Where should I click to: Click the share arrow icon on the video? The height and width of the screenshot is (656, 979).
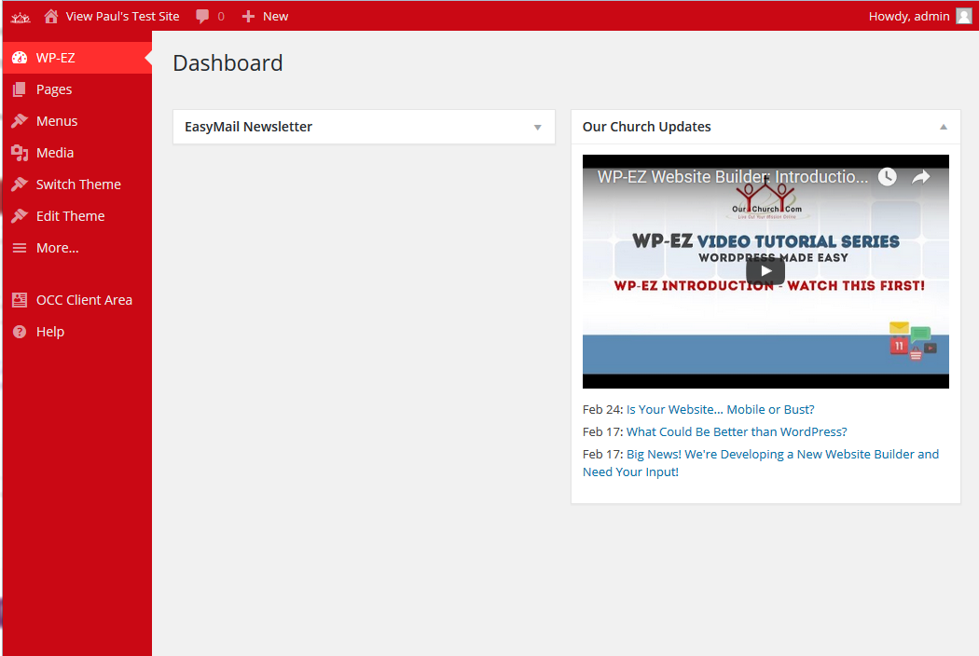point(921,177)
